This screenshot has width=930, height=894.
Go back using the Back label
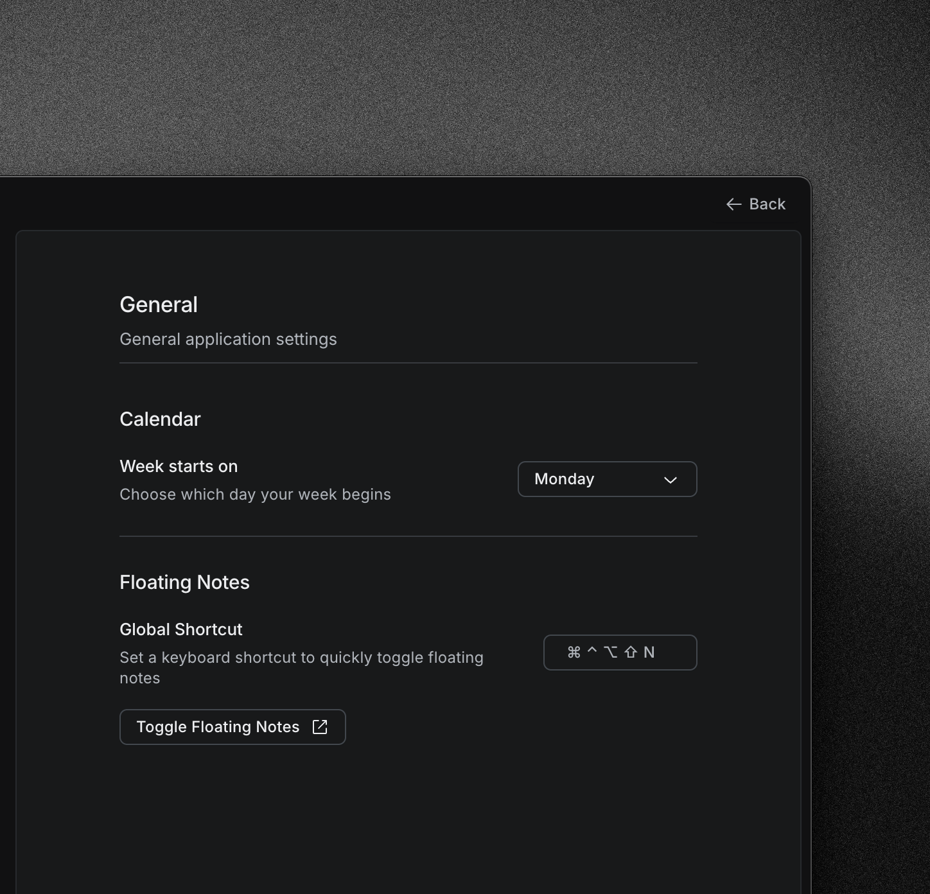767,204
